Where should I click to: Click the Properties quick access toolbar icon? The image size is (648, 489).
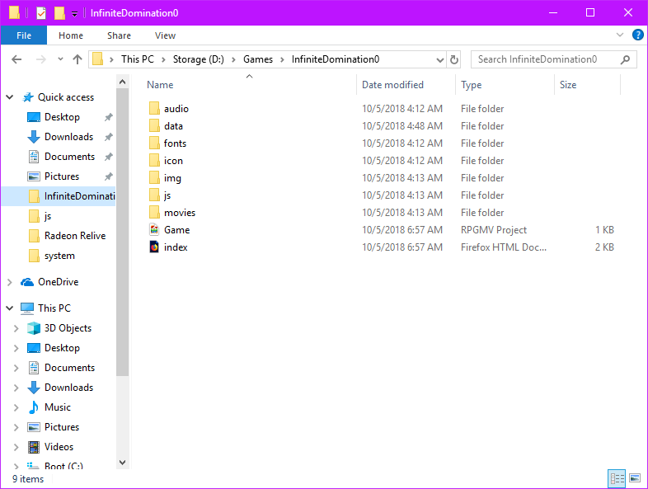41,13
